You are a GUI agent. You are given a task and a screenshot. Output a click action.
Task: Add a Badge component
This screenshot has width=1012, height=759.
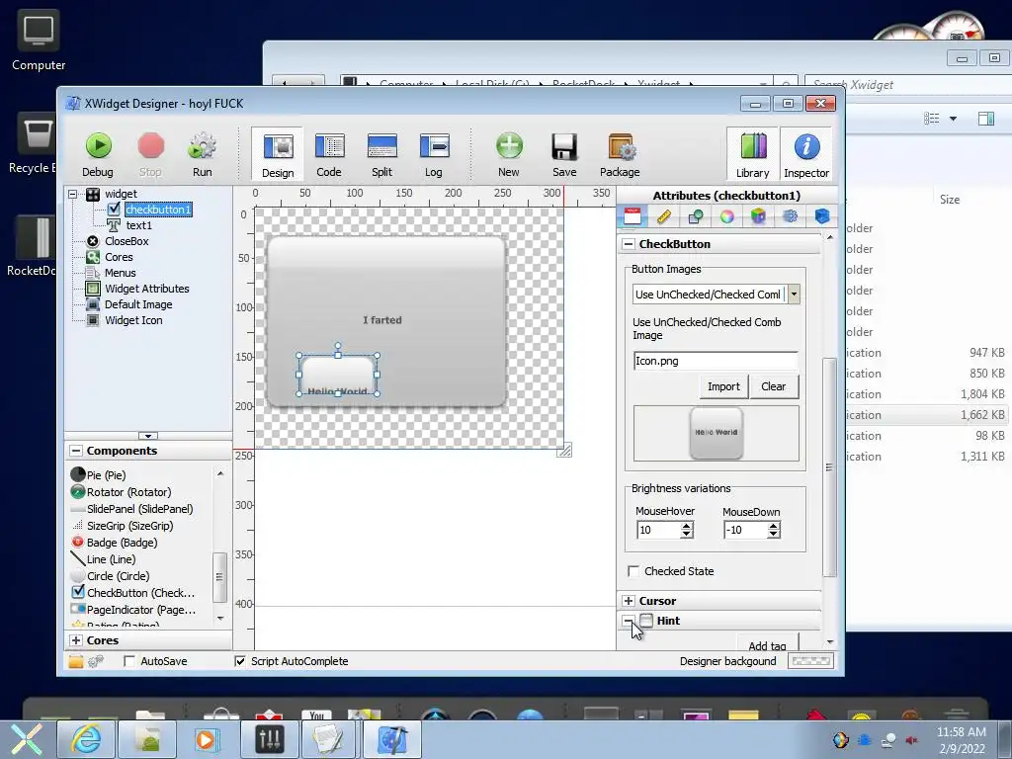coord(114,543)
